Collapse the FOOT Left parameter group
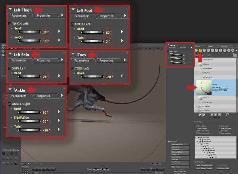The height and width of the screenshot is (174, 238). 73,24
